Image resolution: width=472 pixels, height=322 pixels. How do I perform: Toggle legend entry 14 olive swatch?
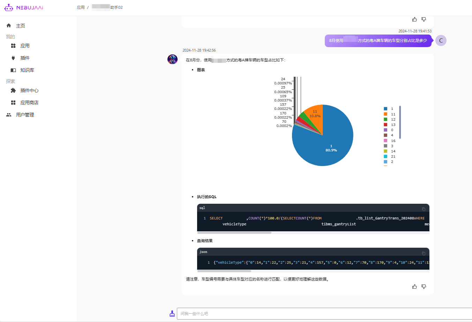[x=385, y=151]
